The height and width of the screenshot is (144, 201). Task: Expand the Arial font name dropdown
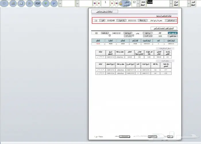point(171,4)
